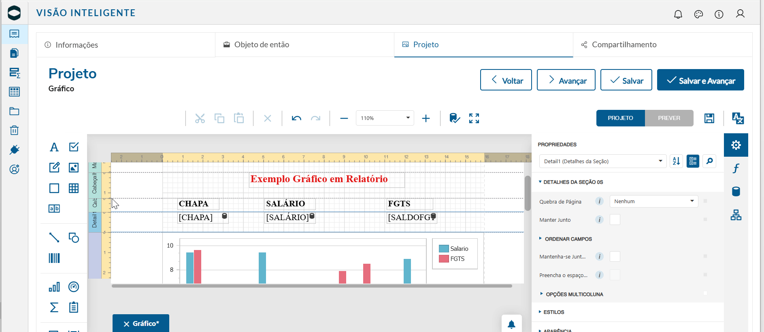Toggle categorized properties view

[x=693, y=161]
